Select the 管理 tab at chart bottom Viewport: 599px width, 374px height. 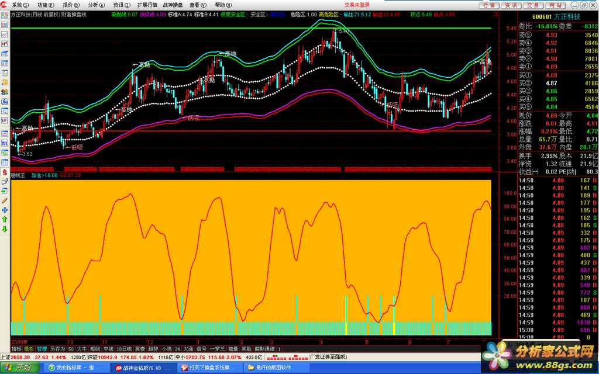click(42, 349)
